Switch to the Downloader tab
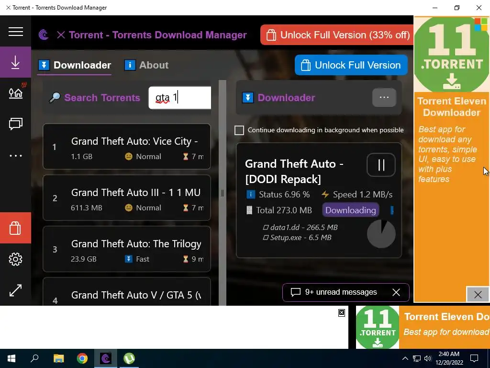Screen dimensions: 490x368 coord(74,65)
